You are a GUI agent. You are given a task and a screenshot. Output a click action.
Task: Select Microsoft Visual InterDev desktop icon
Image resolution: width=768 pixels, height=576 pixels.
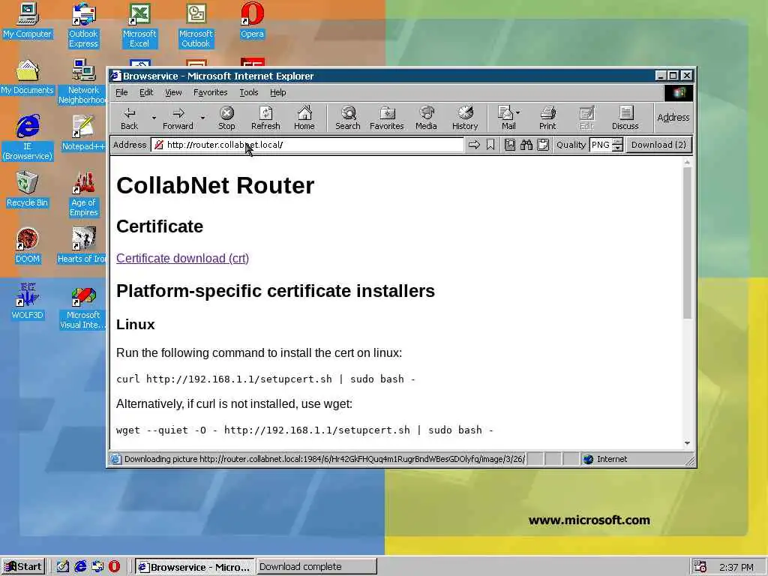pos(83,308)
